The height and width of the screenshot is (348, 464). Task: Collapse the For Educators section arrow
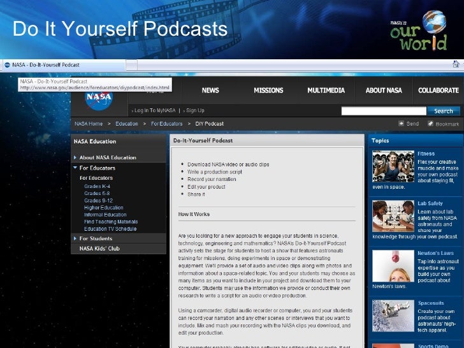(75, 168)
